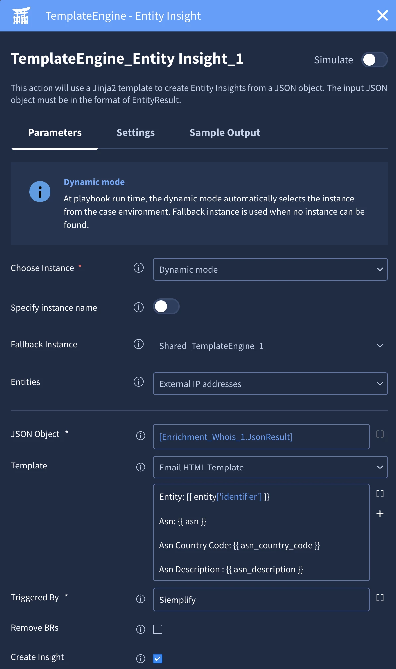Show info for Triggered By

coord(141,599)
